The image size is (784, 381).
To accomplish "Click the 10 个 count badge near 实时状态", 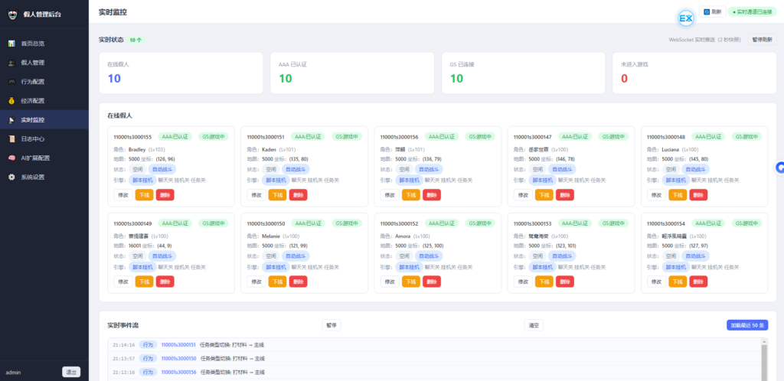I will 136,40.
